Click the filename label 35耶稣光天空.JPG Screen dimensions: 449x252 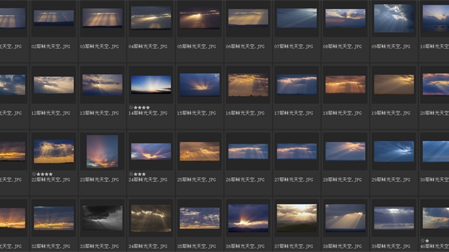[196, 246]
